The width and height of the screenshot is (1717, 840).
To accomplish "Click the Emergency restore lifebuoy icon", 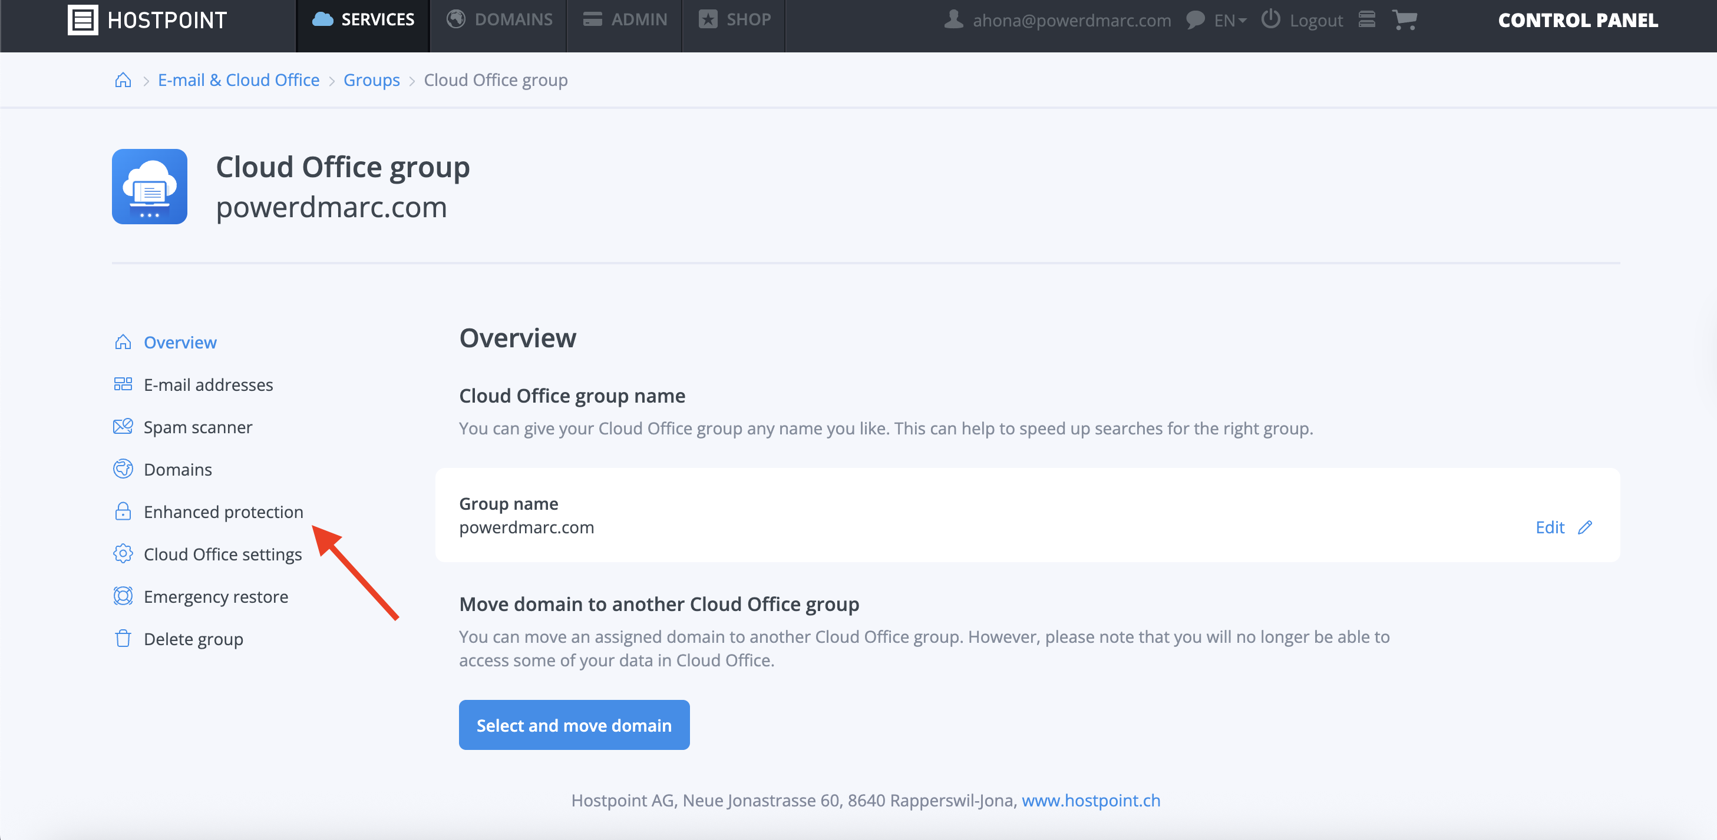I will pos(123,596).
